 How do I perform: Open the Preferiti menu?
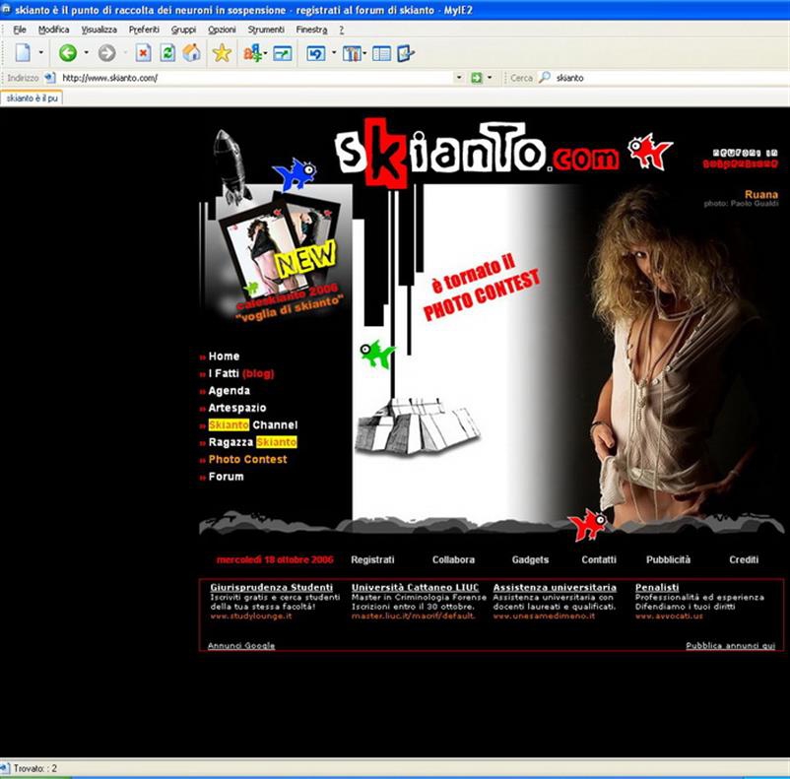click(x=144, y=30)
